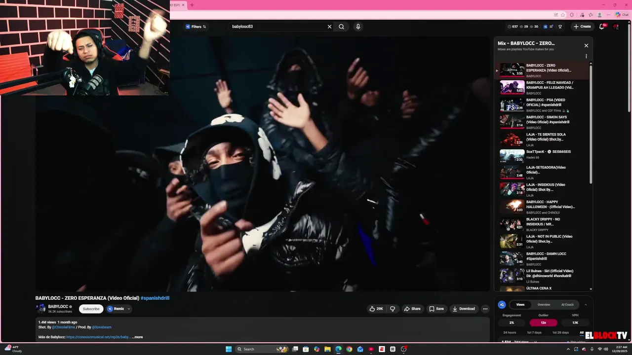Open the #spanishdrill hashtag link
Screen dimensions: 632x355
click(155, 298)
